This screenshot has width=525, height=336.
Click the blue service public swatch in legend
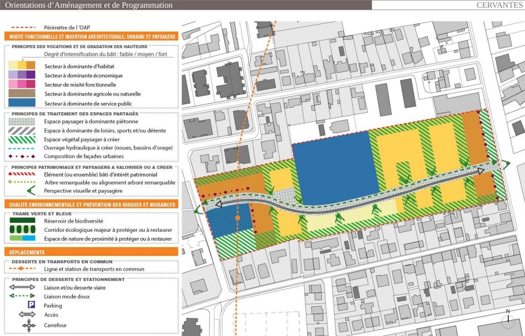pos(22,103)
